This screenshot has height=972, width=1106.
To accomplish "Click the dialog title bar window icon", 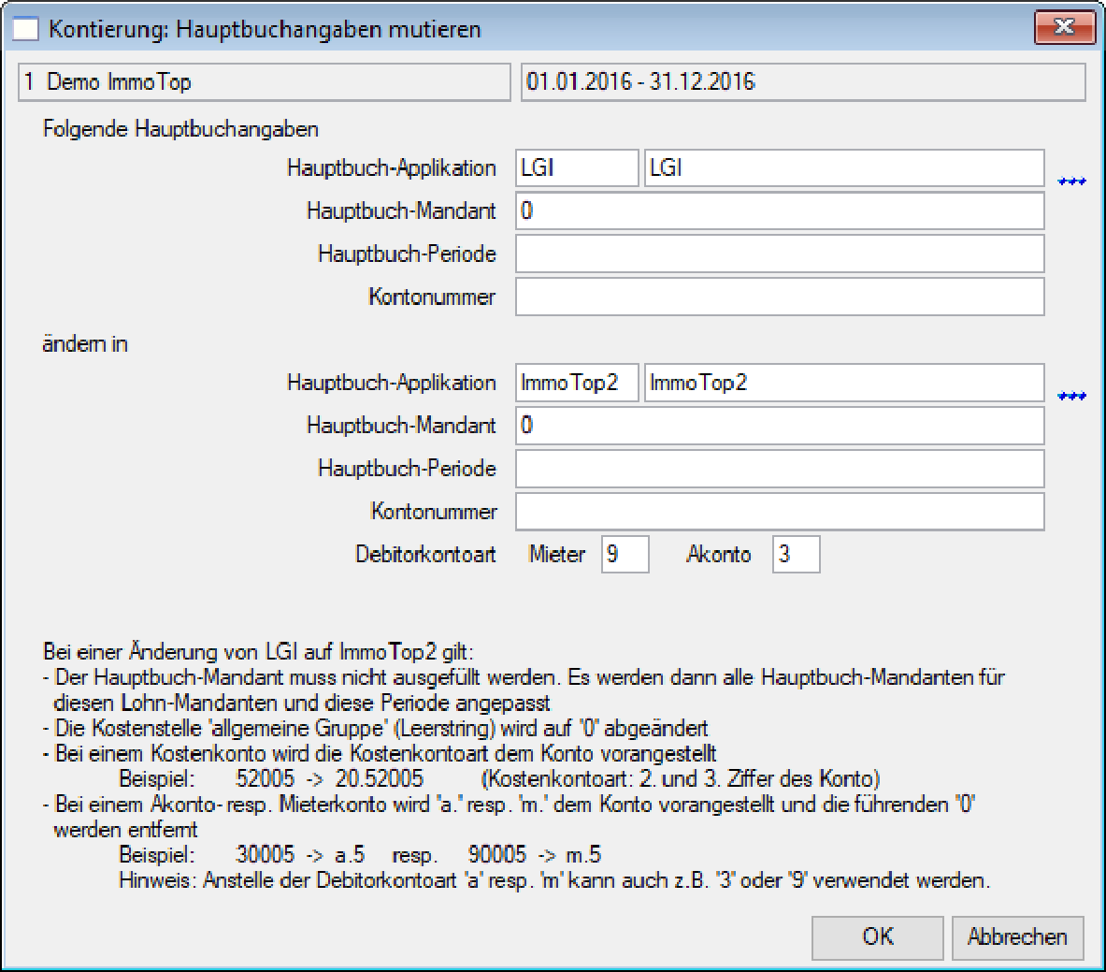I will pos(25,29).
